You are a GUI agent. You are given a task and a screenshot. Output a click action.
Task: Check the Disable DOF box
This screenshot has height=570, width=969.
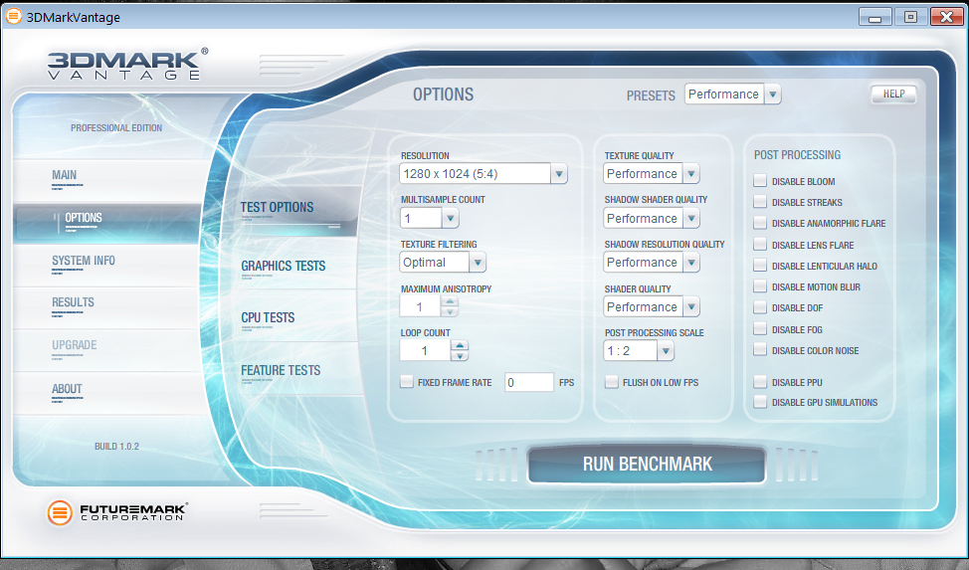[x=760, y=307]
